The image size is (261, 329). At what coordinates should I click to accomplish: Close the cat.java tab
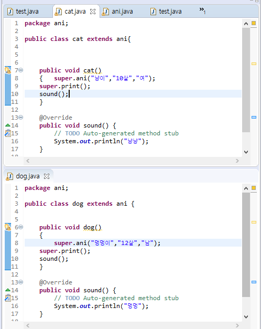(92, 12)
